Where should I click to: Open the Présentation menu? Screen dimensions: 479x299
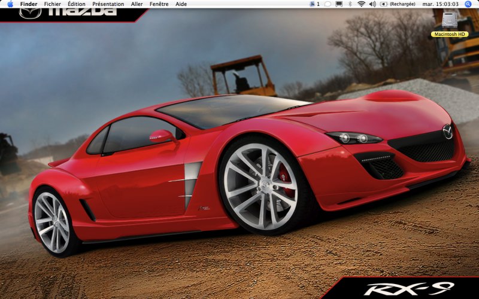coord(108,4)
